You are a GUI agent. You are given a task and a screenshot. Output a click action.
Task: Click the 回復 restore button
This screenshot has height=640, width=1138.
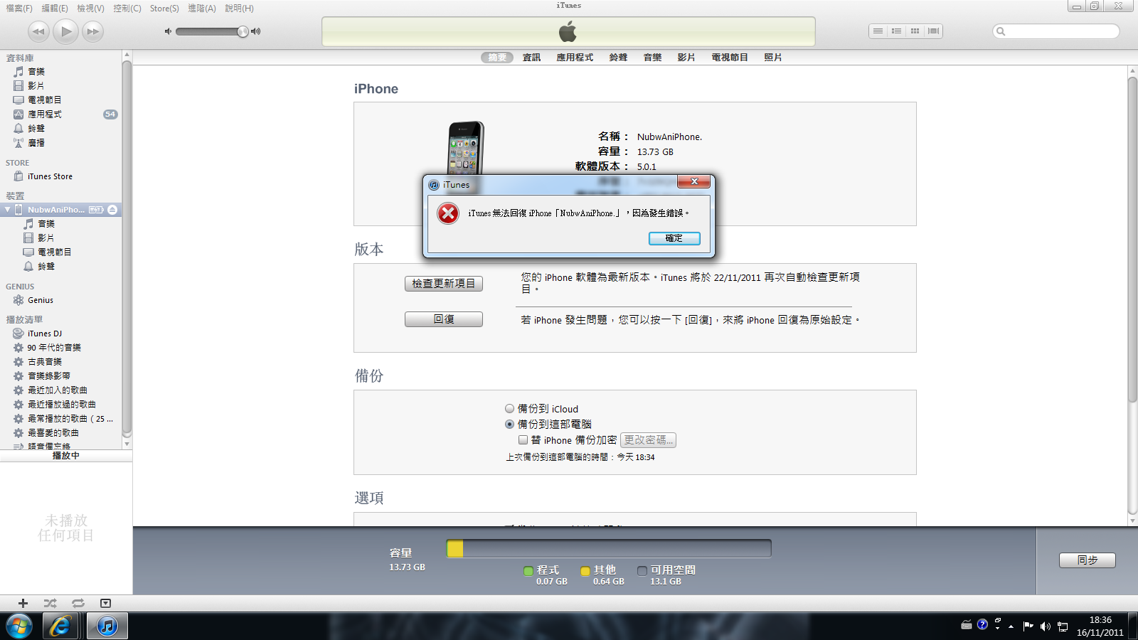(444, 320)
